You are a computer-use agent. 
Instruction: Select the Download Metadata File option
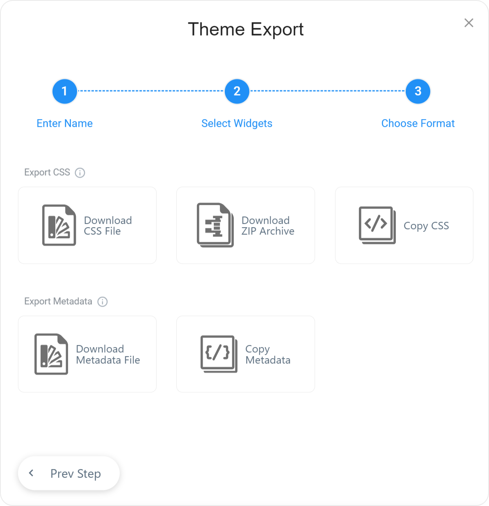[87, 354]
